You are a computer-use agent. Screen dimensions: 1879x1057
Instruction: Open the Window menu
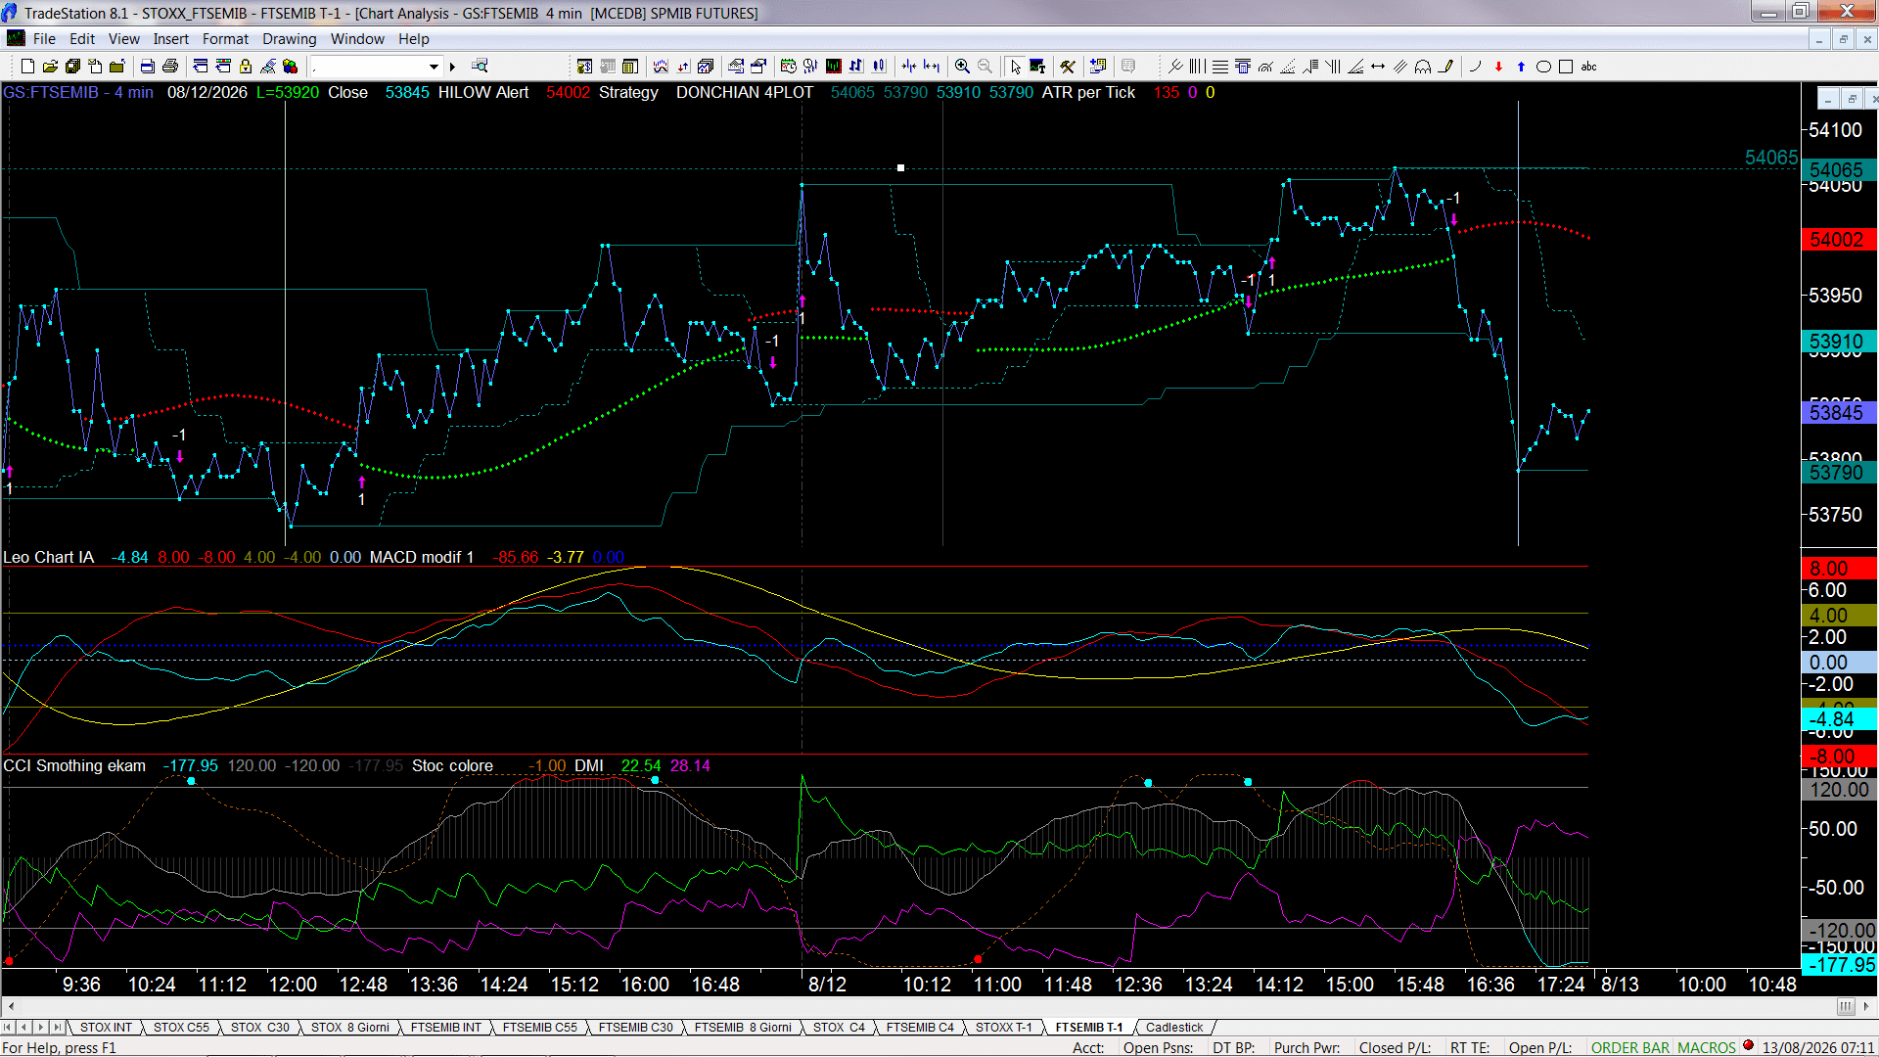tap(357, 39)
